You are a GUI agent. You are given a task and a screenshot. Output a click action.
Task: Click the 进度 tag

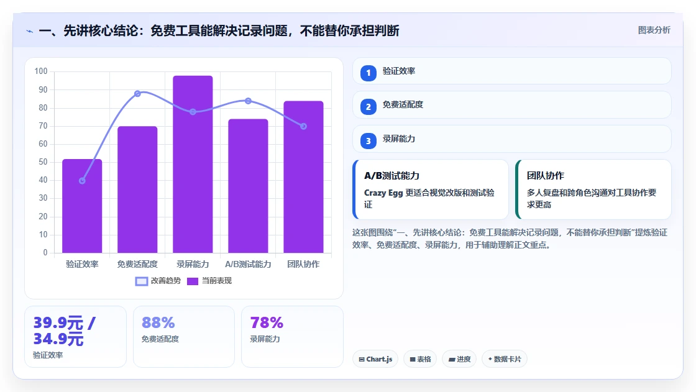click(459, 359)
